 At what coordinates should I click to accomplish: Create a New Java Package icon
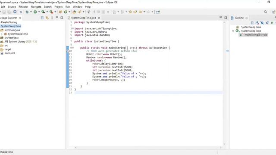pos(60,12)
